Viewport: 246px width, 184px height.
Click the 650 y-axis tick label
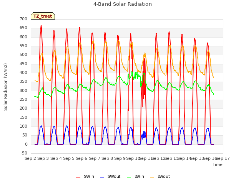(23, 28)
